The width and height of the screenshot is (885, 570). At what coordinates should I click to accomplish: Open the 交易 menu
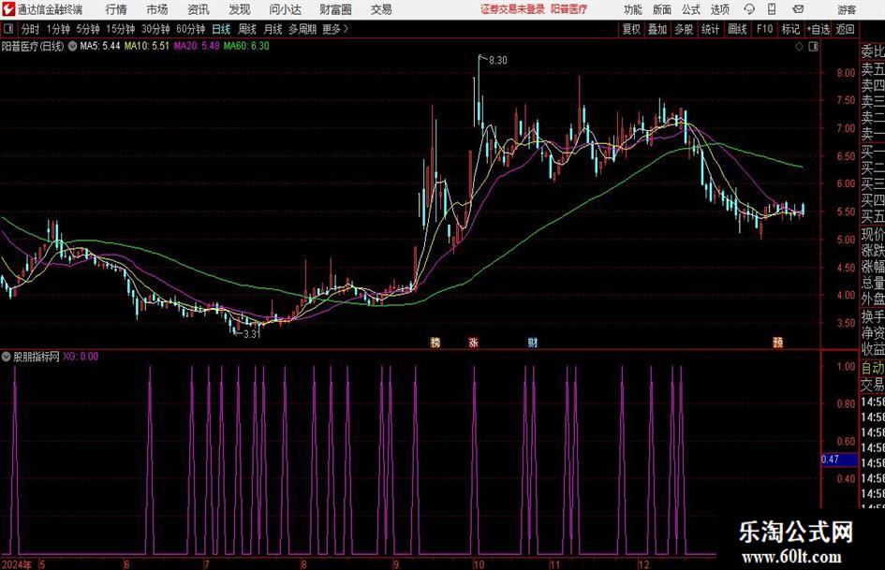click(x=381, y=9)
